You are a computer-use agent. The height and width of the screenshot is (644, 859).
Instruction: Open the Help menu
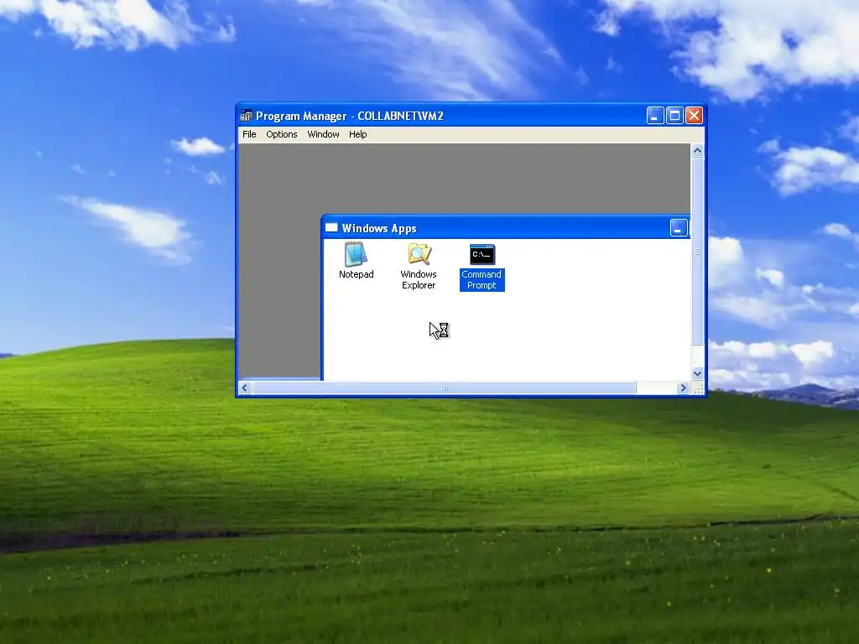[357, 134]
